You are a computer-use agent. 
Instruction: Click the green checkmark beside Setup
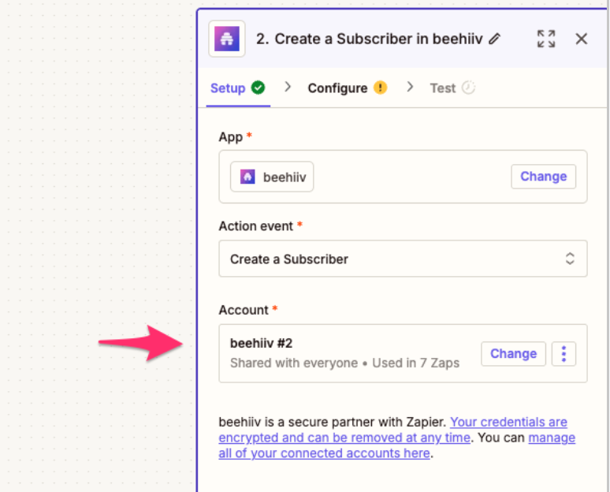258,88
